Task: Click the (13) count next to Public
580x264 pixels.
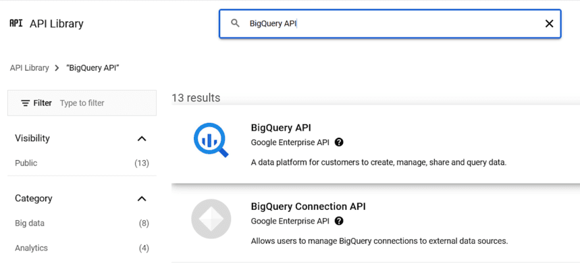Action: point(142,163)
